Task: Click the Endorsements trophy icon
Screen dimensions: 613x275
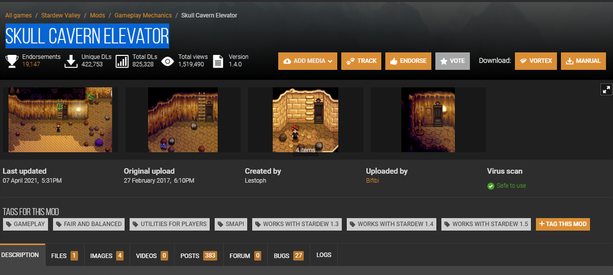Action: pyautogui.click(x=12, y=61)
